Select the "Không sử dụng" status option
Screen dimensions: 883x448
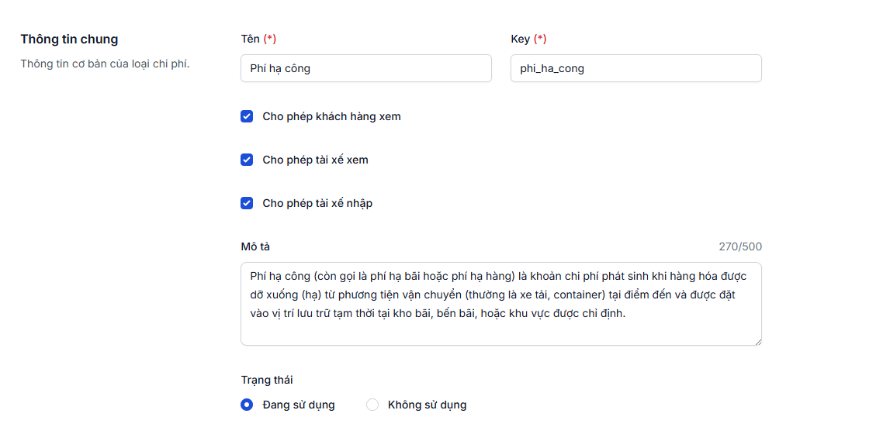pos(372,405)
